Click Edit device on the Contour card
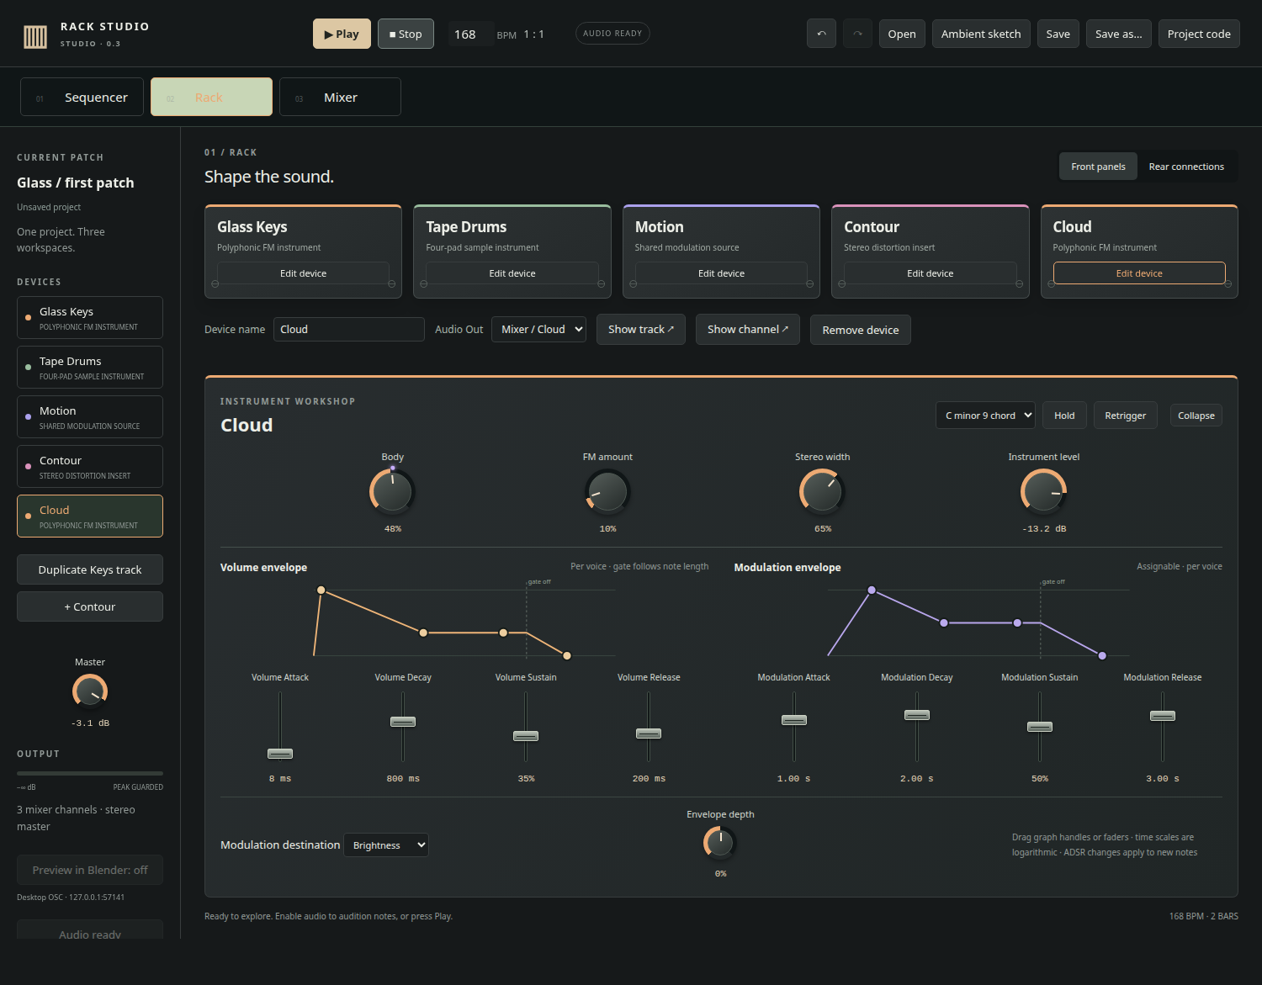The height and width of the screenshot is (985, 1262). pyautogui.click(x=930, y=273)
